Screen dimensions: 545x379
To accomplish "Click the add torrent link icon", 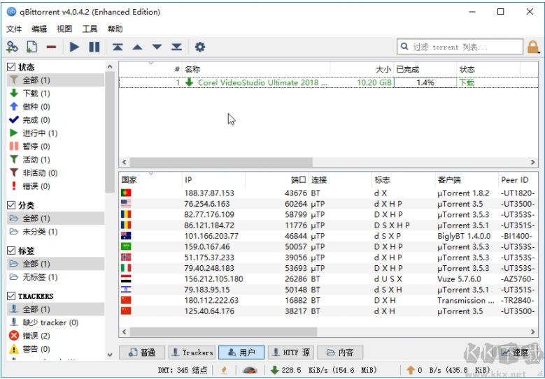I will point(12,47).
